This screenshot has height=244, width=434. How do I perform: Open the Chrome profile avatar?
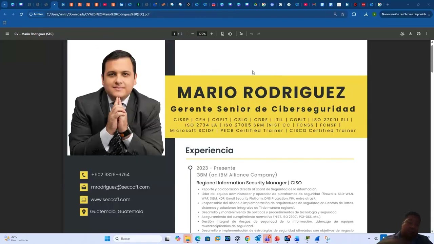374,14
